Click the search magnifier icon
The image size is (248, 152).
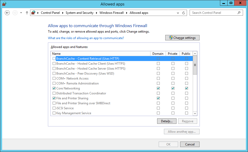click(239, 13)
